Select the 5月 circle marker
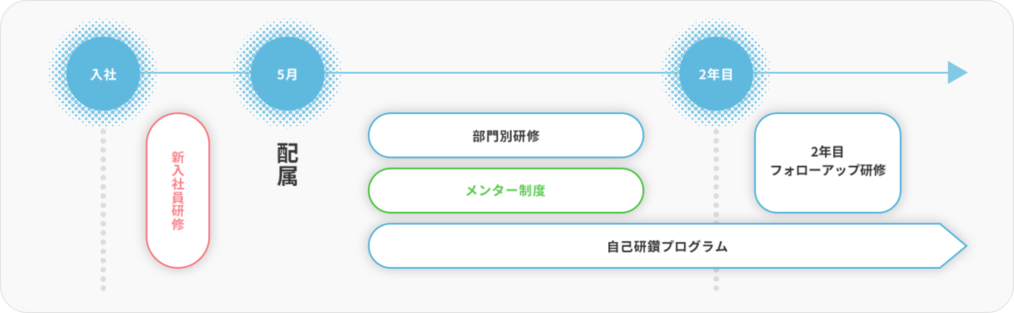This screenshot has height=313, width=1014. 288,74
